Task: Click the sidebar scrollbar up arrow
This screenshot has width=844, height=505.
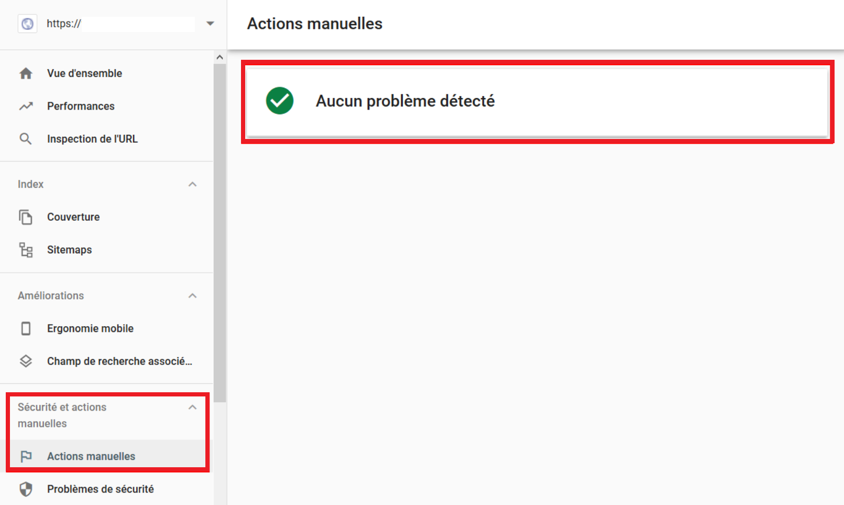Action: point(219,57)
